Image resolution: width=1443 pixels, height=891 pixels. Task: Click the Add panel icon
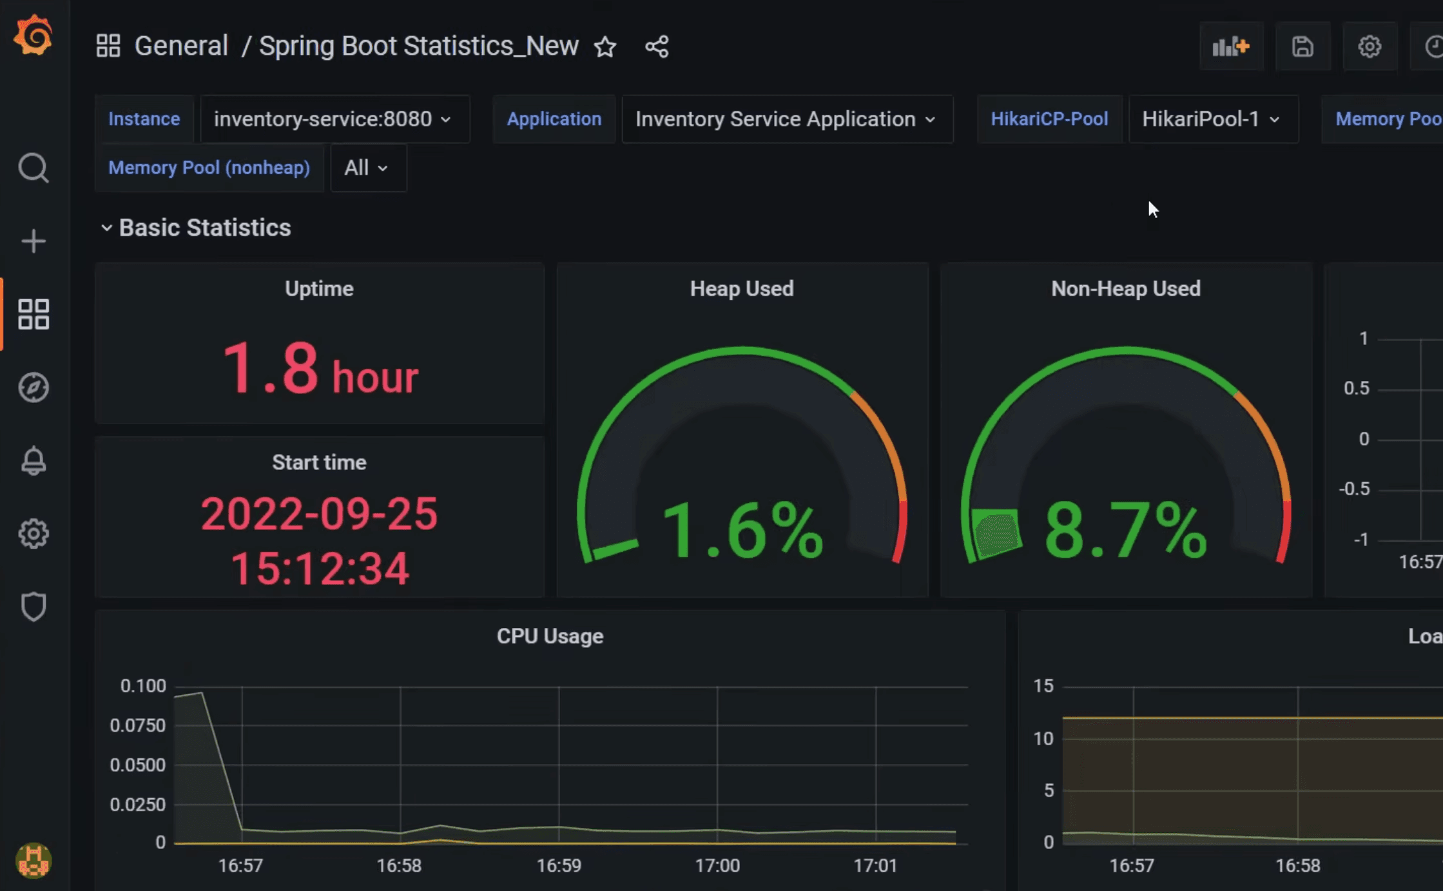coord(1230,46)
